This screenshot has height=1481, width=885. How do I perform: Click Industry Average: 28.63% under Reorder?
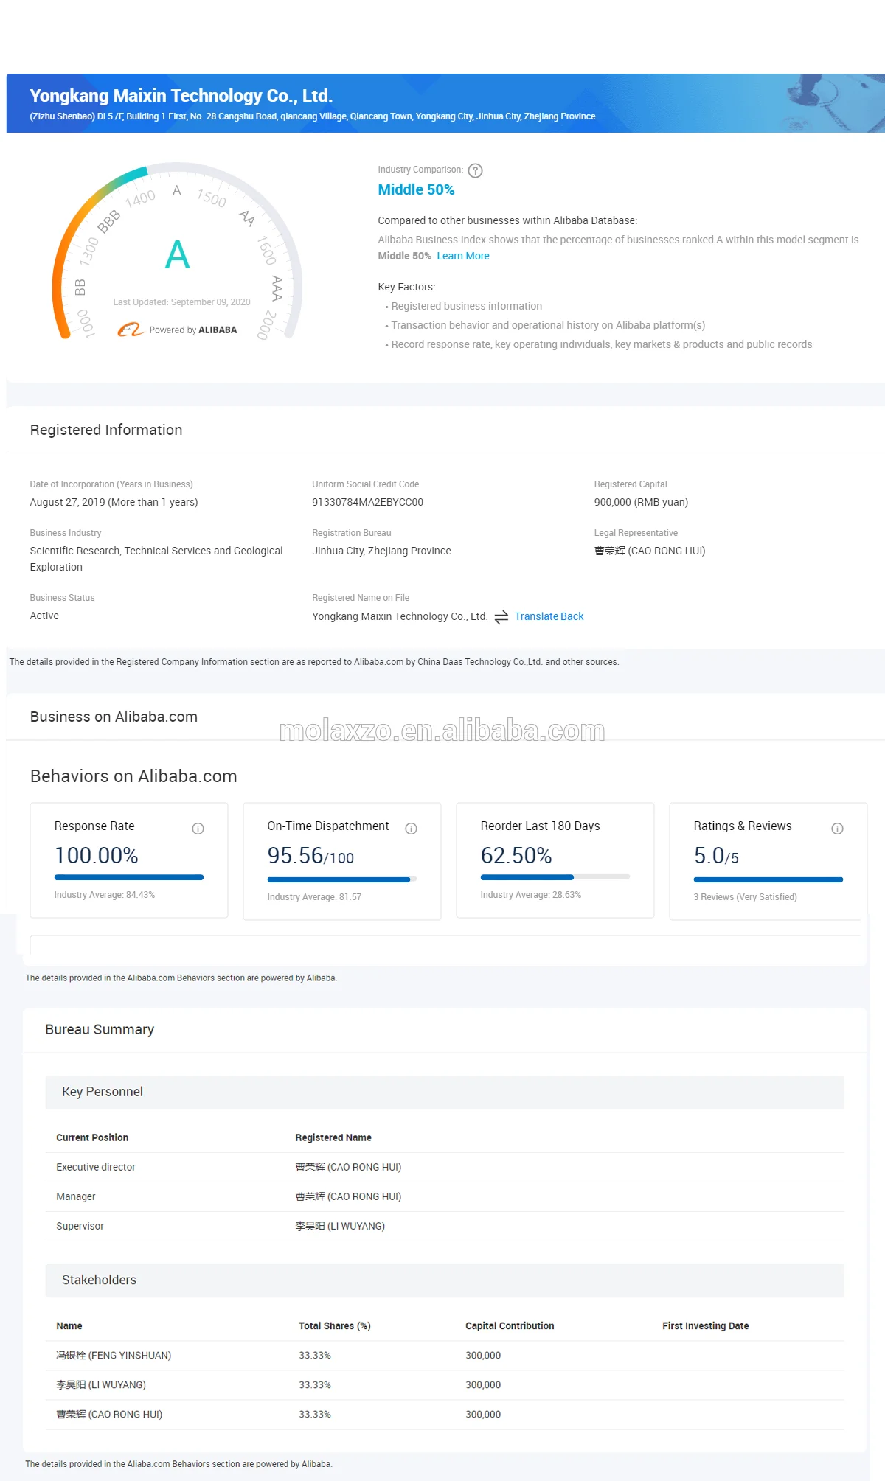530,895
